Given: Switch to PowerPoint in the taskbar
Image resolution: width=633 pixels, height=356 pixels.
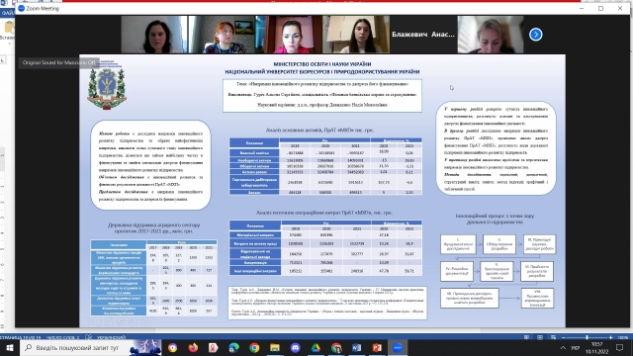Looking at the screenshot, I should point(377,347).
